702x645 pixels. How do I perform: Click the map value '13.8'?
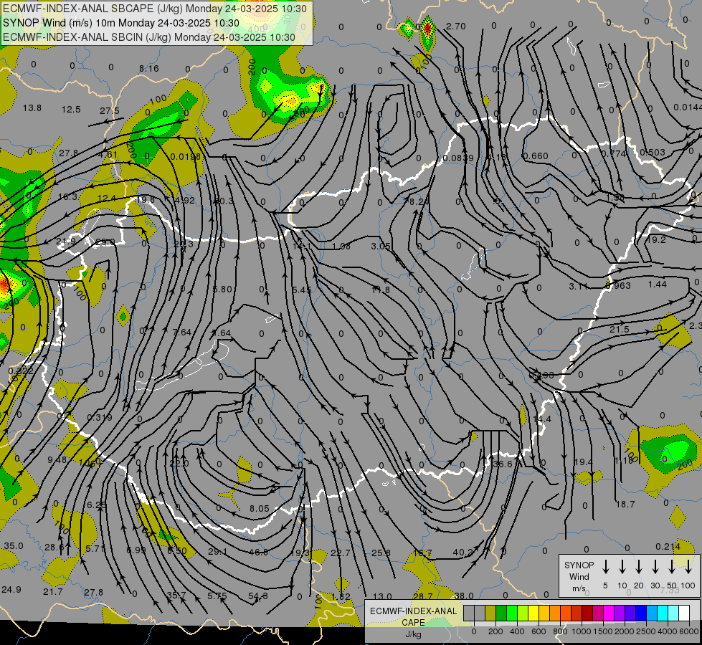pos(32,108)
